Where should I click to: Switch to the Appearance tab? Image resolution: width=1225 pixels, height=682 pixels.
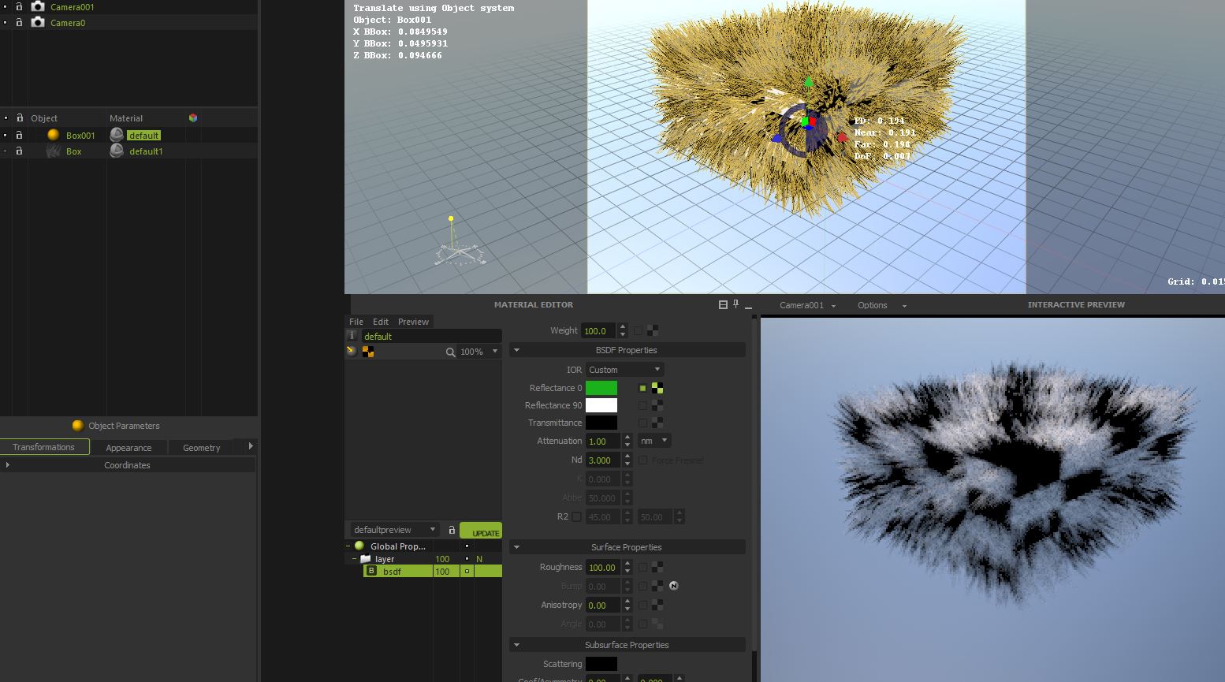click(128, 447)
